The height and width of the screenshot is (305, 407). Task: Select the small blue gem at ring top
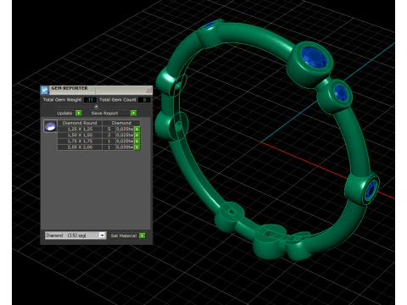pyautogui.click(x=210, y=25)
